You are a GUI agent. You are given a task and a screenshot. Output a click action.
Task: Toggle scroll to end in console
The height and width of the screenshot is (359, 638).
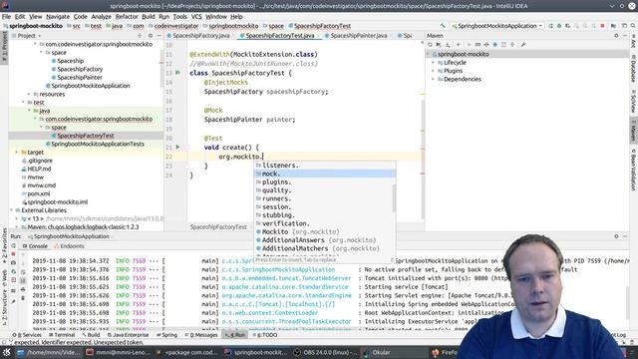click(23, 280)
